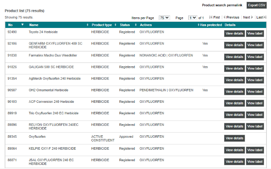Click product number 92490
The image size is (271, 169).
(x=12, y=32)
